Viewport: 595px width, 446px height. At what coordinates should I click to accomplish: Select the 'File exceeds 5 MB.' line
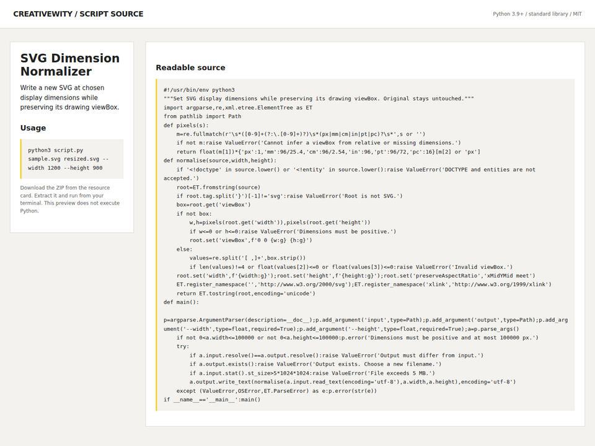click(x=312, y=373)
